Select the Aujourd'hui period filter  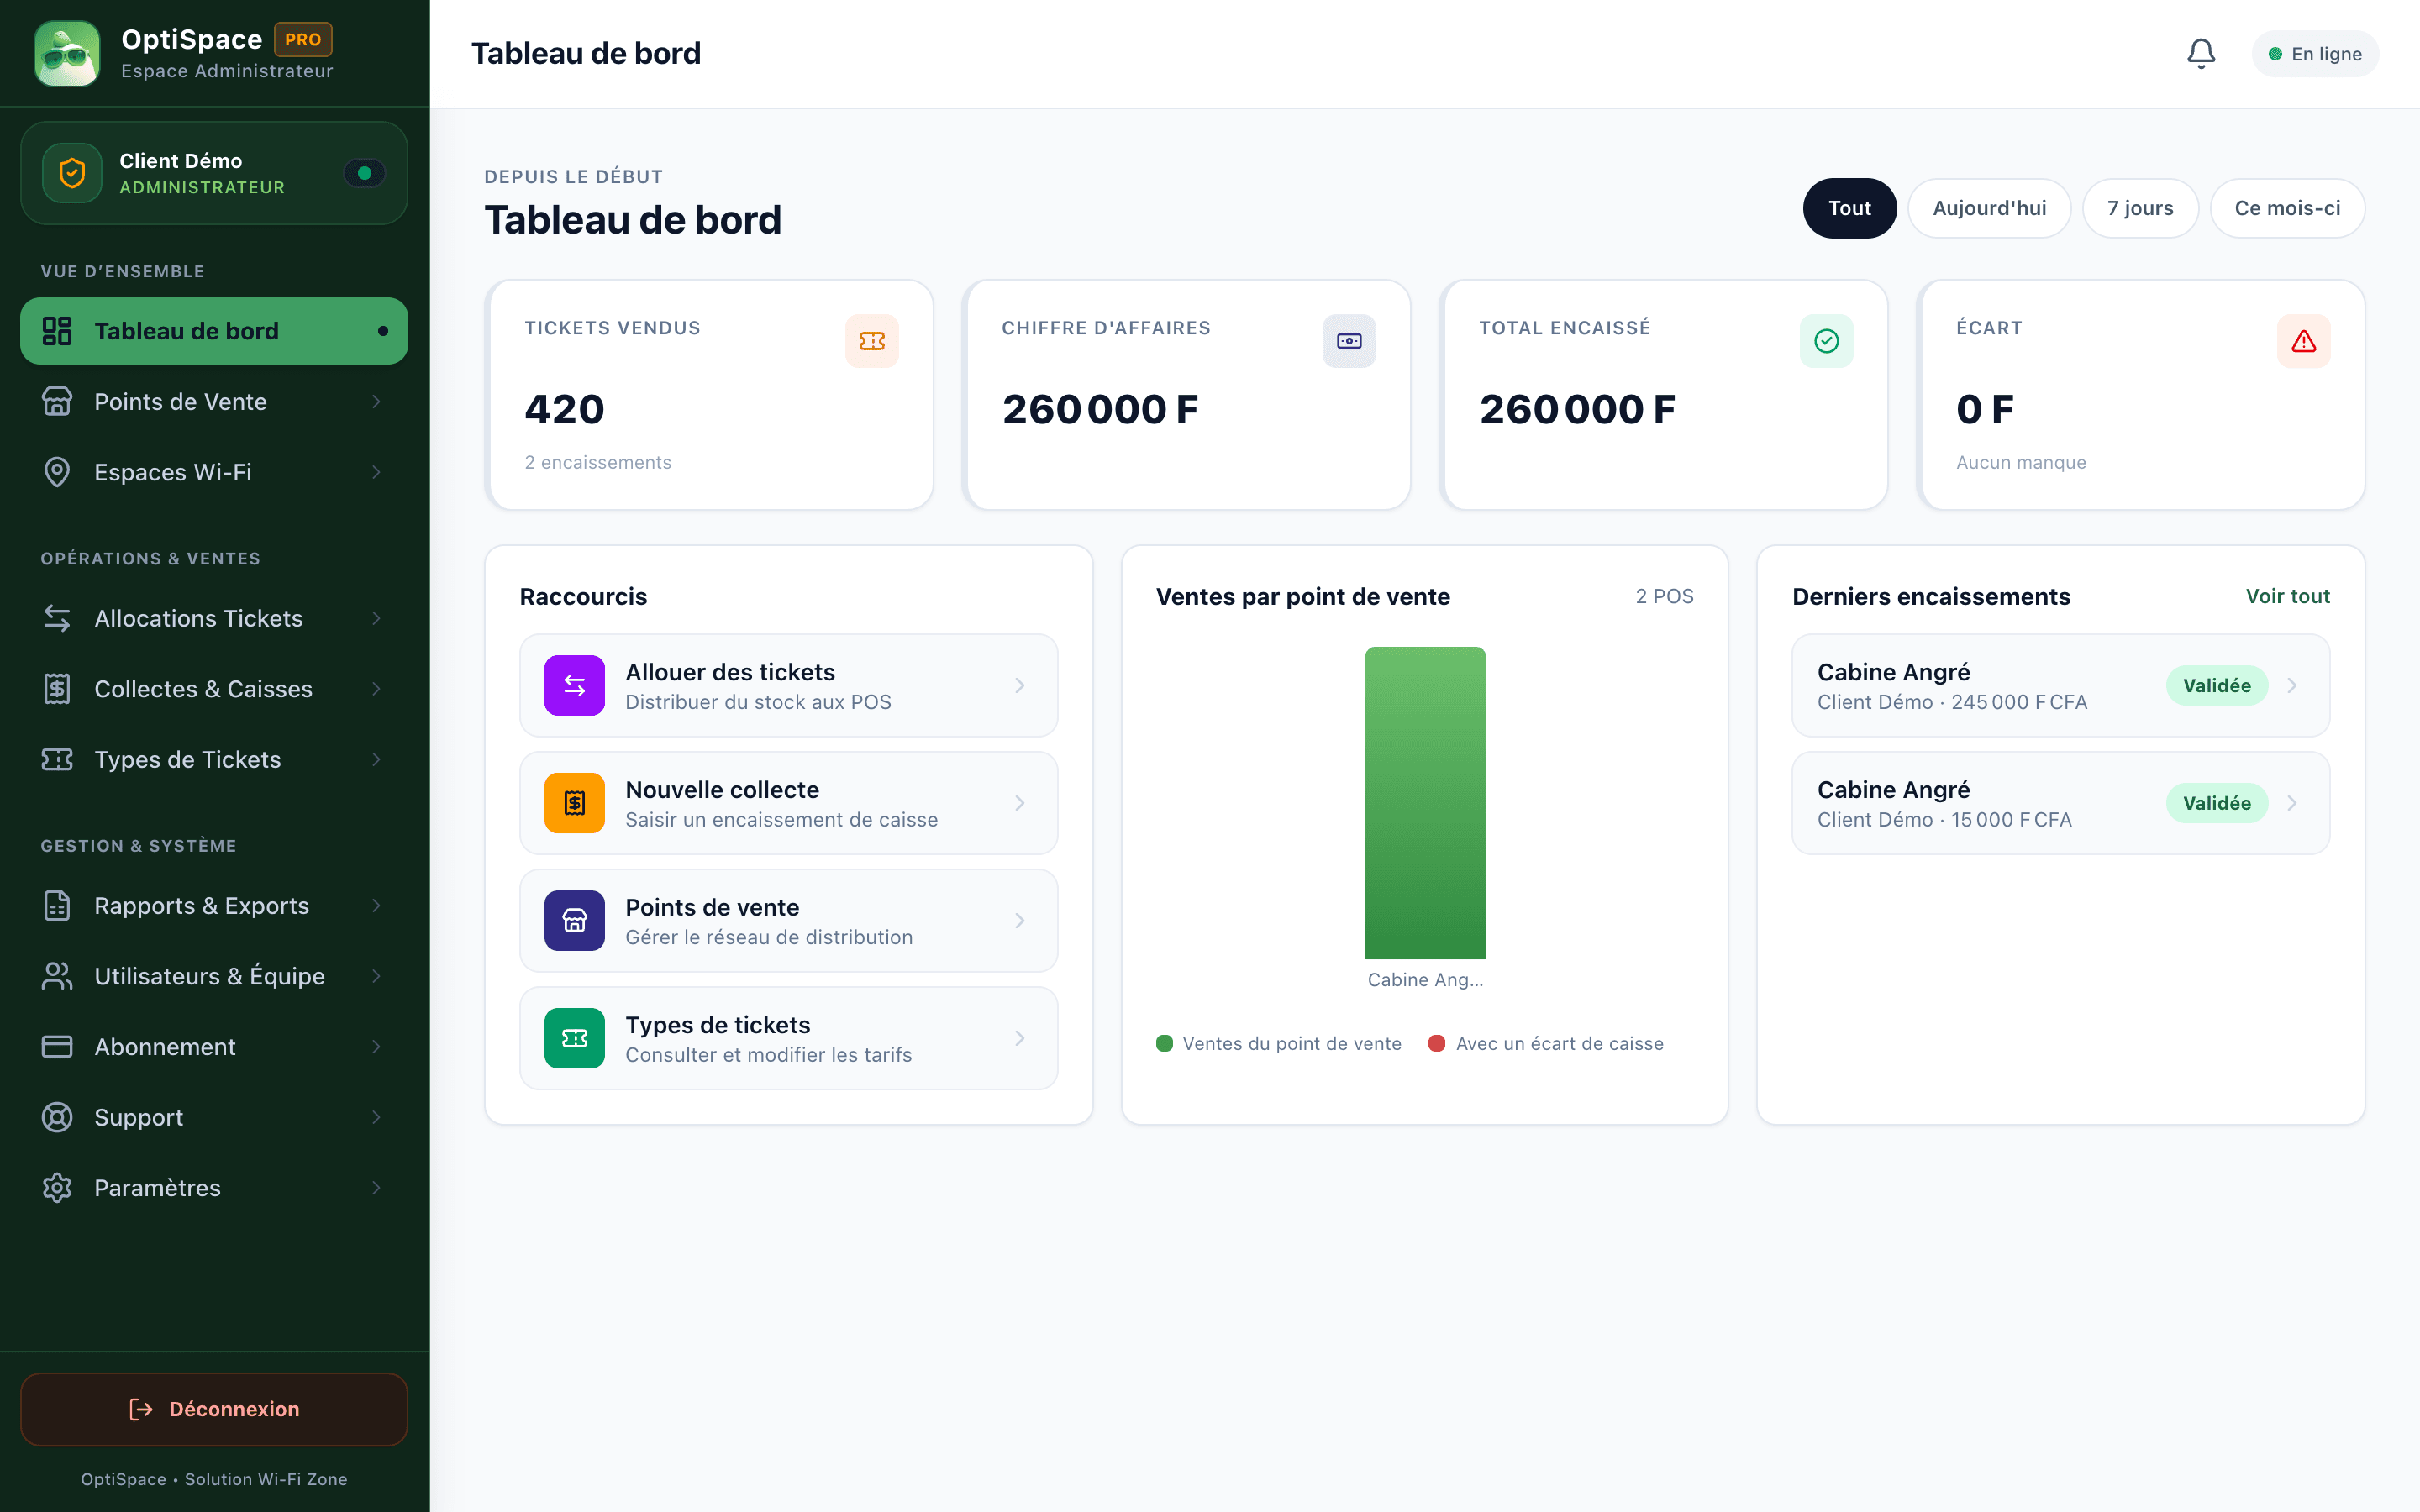tap(1989, 208)
